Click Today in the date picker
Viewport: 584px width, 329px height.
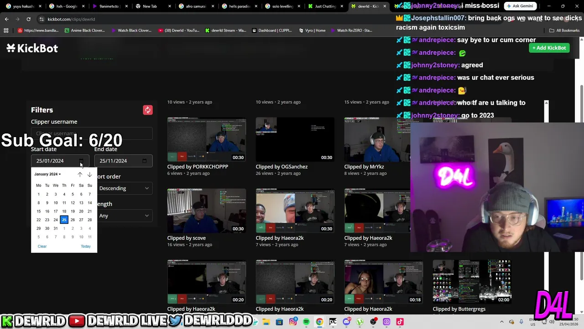pyautogui.click(x=86, y=246)
